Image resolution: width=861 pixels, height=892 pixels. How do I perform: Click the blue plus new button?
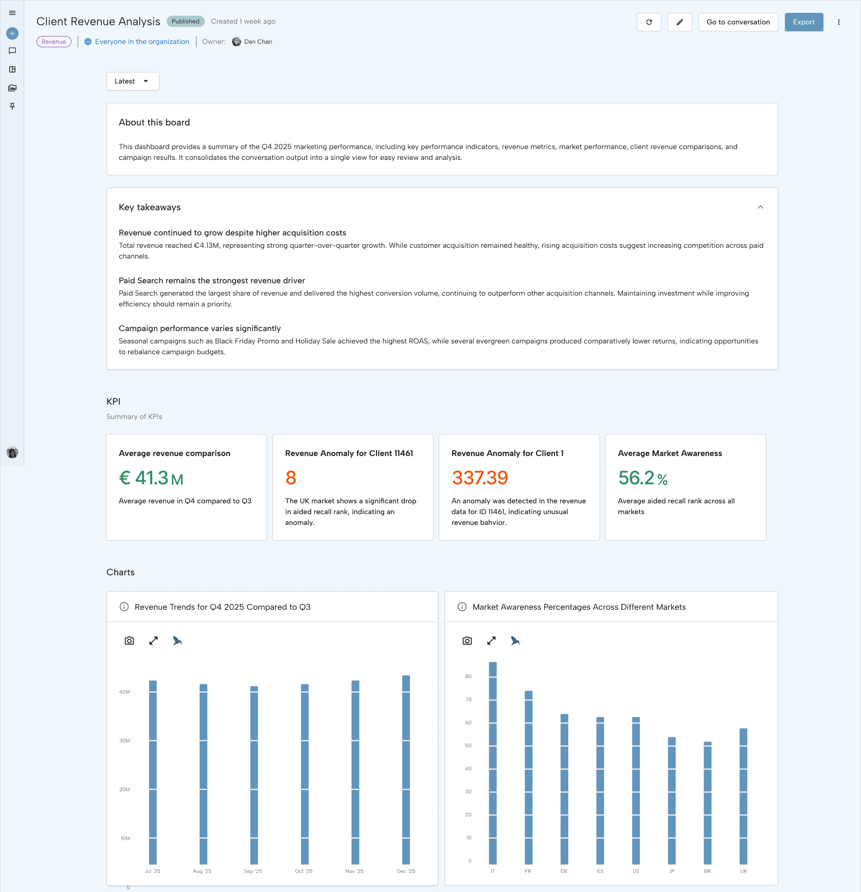click(x=12, y=33)
